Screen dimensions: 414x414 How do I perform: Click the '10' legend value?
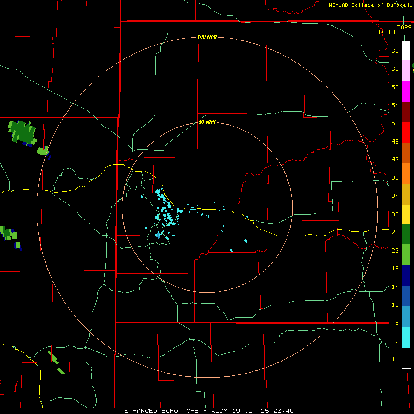point(395,305)
